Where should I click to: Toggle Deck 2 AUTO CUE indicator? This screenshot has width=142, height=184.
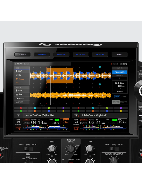coord(84,123)
